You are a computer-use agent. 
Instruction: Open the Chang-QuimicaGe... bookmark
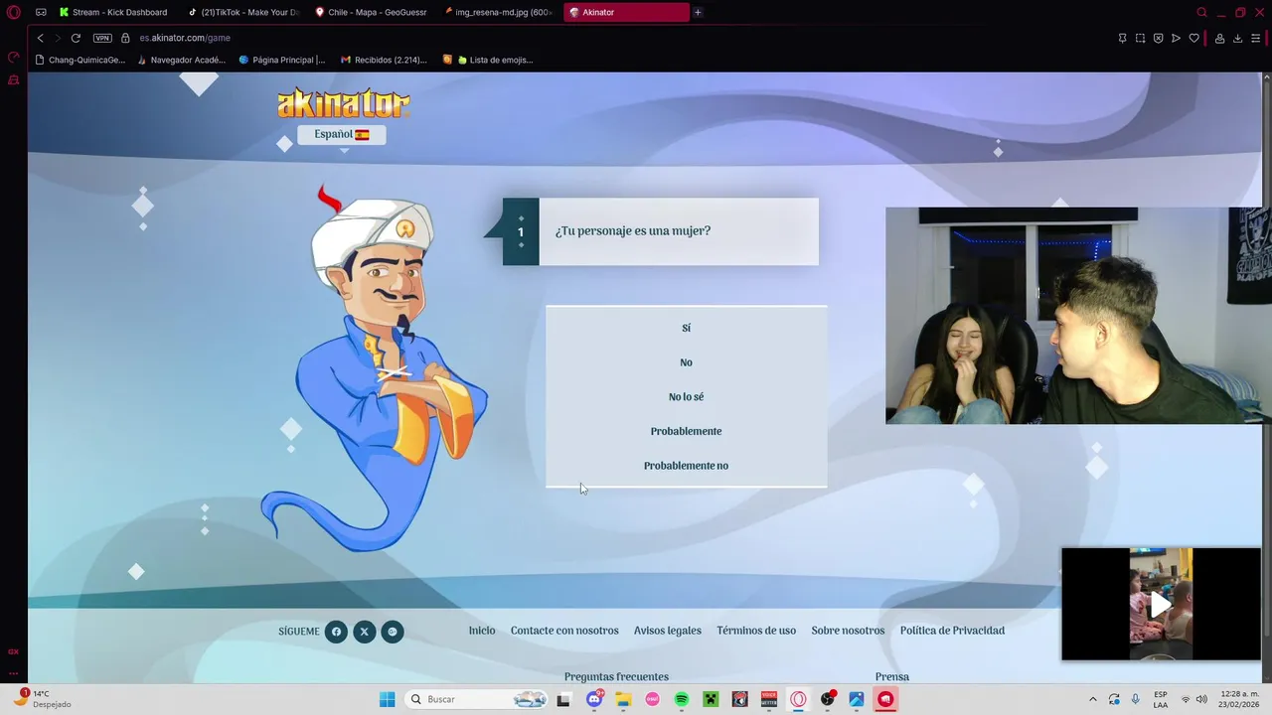pyautogui.click(x=80, y=60)
